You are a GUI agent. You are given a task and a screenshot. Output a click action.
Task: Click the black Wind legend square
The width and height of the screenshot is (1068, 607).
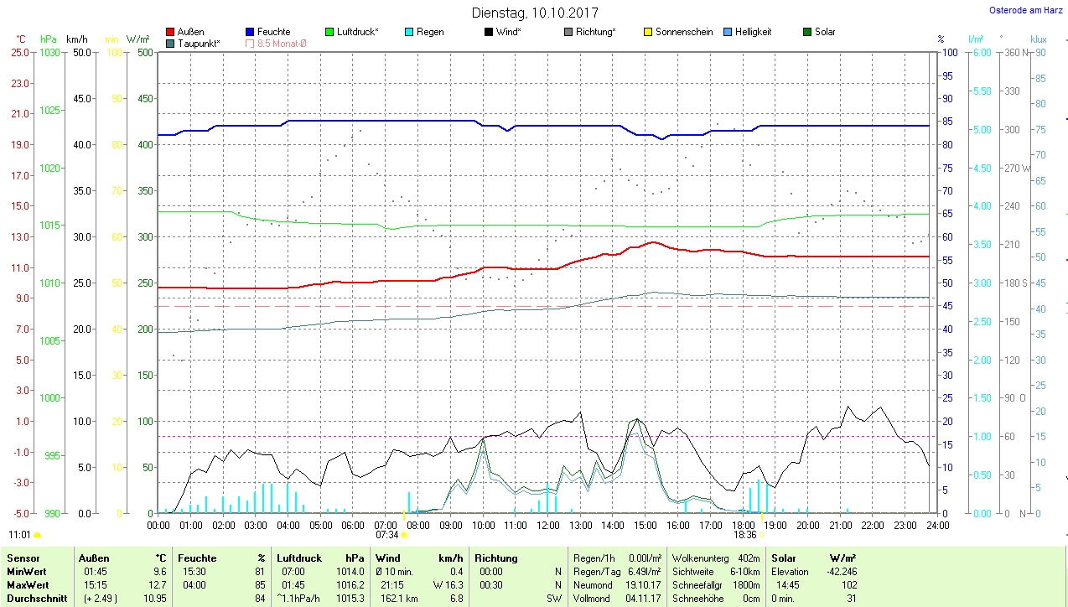click(x=489, y=32)
